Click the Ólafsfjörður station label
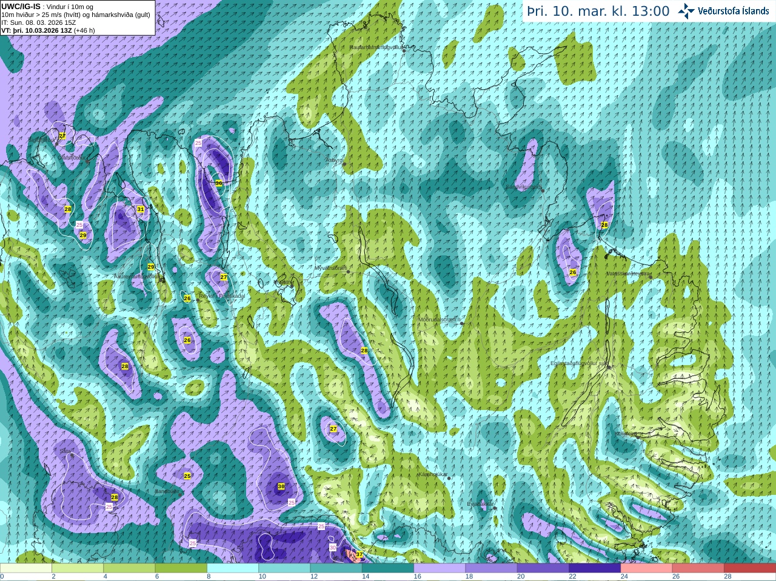The width and height of the screenshot is (776, 581). coord(72,157)
